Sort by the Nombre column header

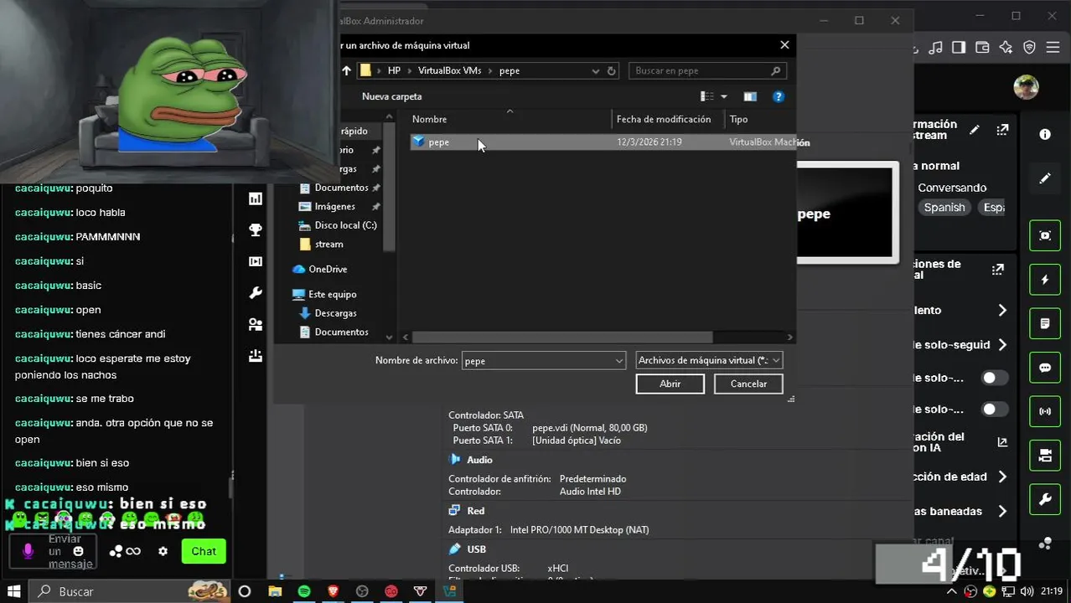tap(510, 119)
